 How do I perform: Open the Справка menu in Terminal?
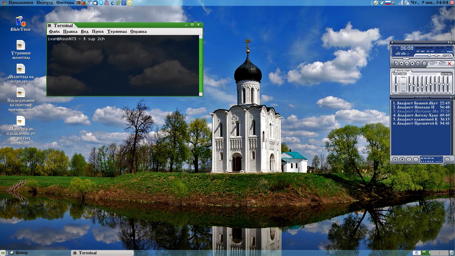pyautogui.click(x=138, y=31)
